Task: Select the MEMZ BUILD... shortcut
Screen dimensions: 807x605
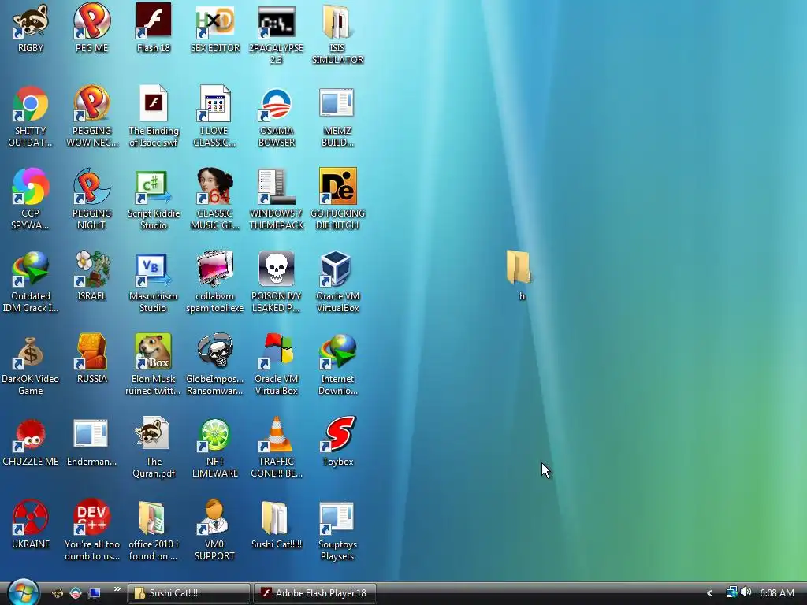Action: 337,104
